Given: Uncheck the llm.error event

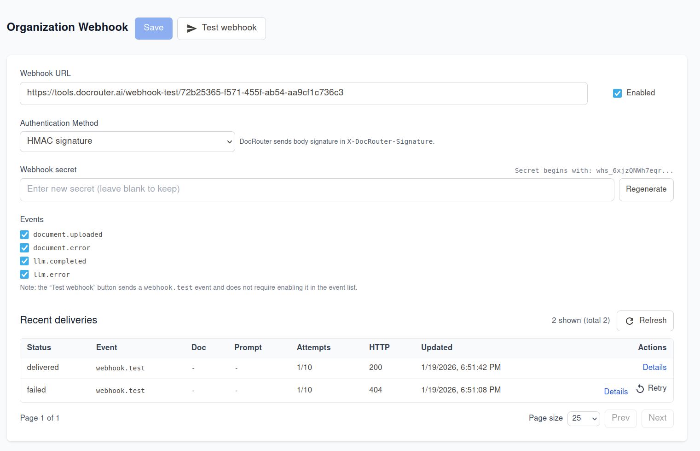Looking at the screenshot, I should point(24,274).
